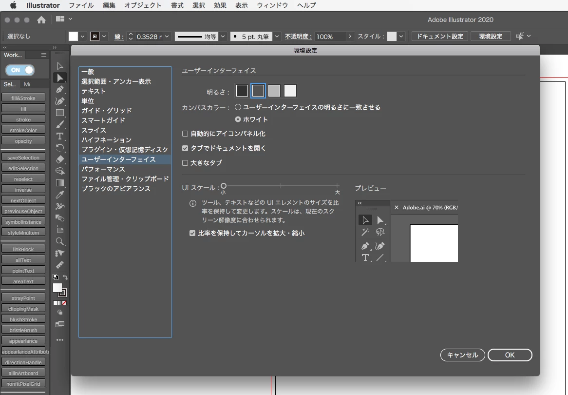Open workspace layout chevron in top bar
This screenshot has height=395, width=568.
coord(70,19)
